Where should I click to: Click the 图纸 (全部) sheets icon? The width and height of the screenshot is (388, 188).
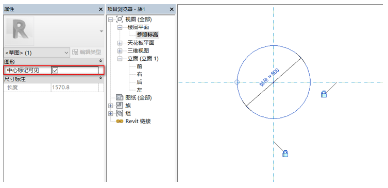click(120, 97)
